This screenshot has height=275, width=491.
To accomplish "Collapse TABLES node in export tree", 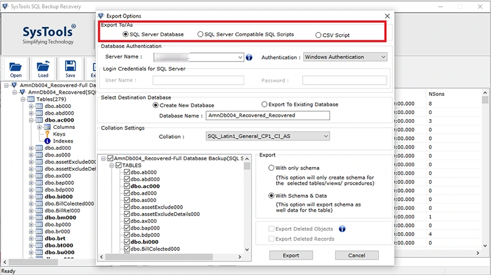I will coord(112,165).
